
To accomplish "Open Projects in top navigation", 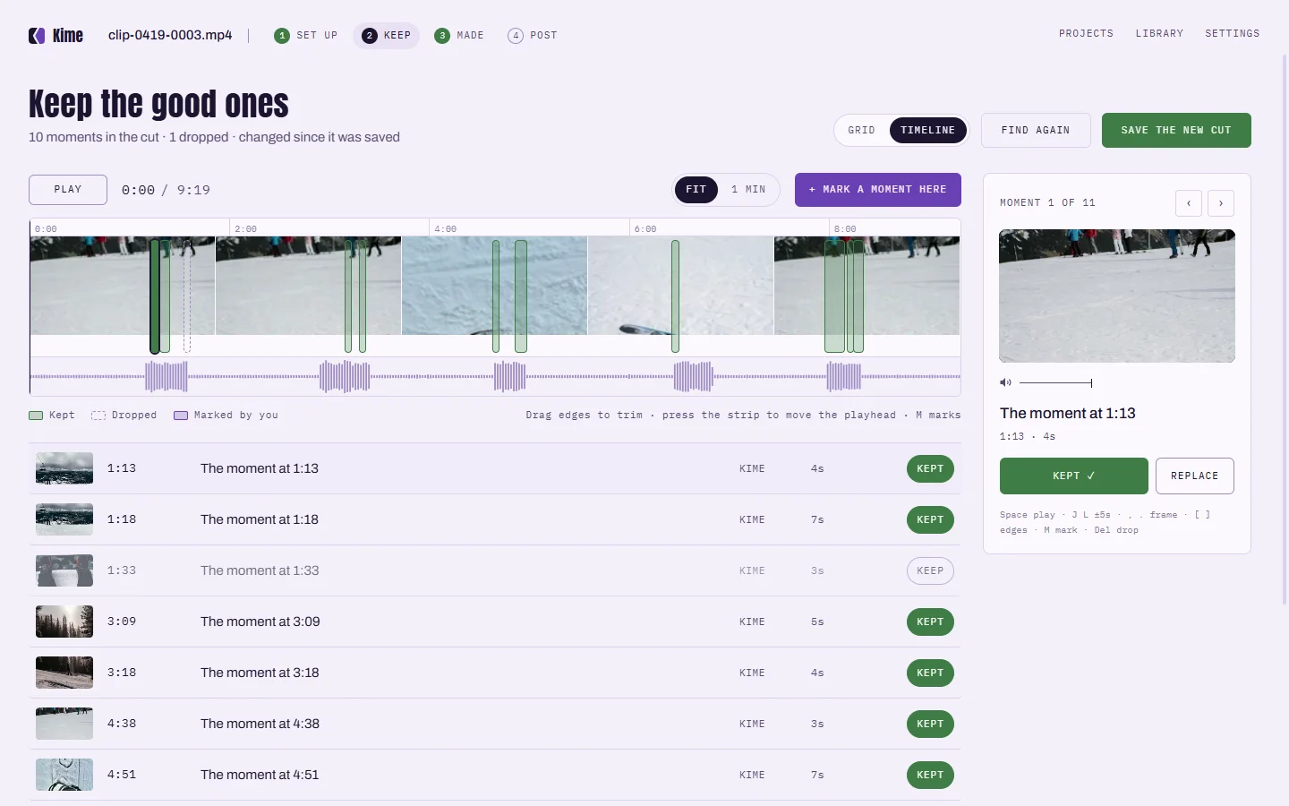I will point(1087,34).
